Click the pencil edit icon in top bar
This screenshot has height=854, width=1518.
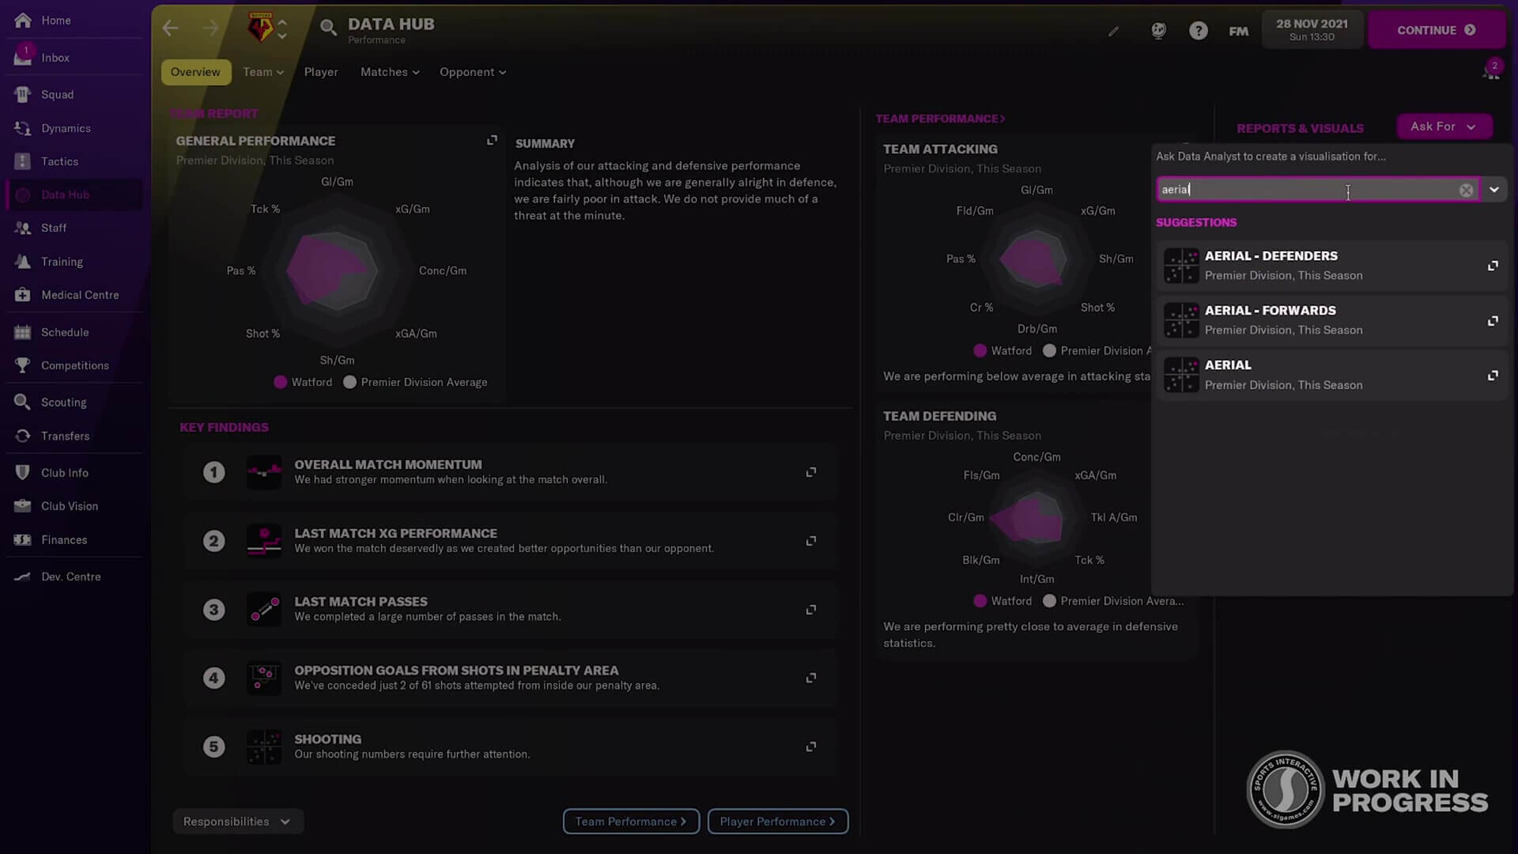1113,32
